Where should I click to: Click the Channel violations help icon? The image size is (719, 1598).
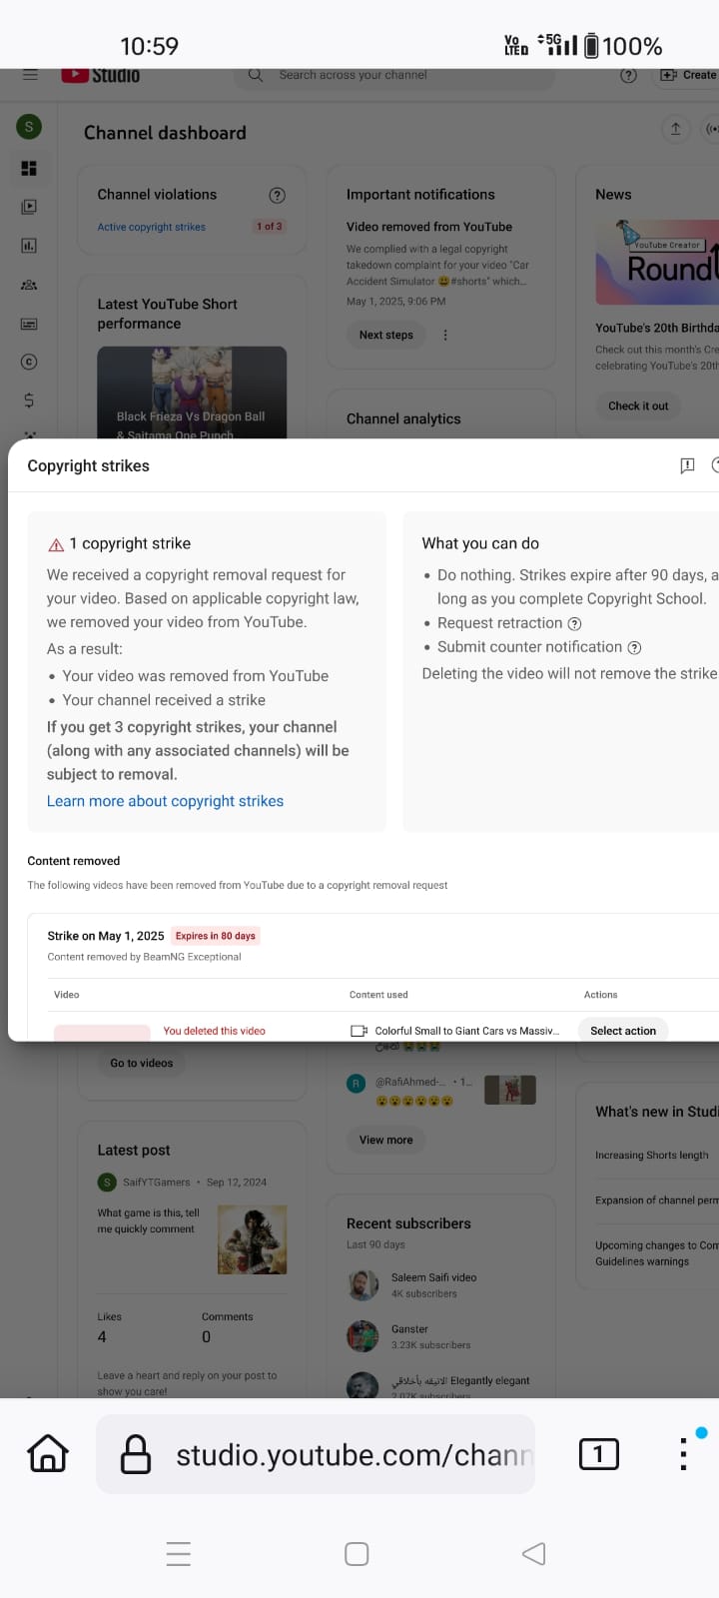(x=278, y=195)
